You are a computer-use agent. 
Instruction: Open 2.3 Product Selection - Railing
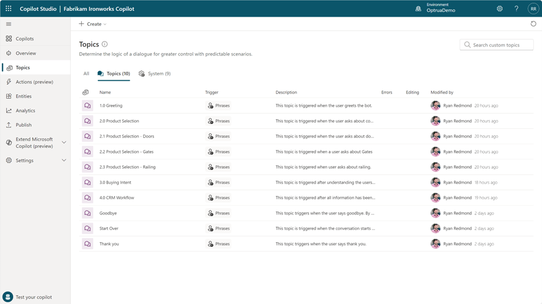[127, 167]
